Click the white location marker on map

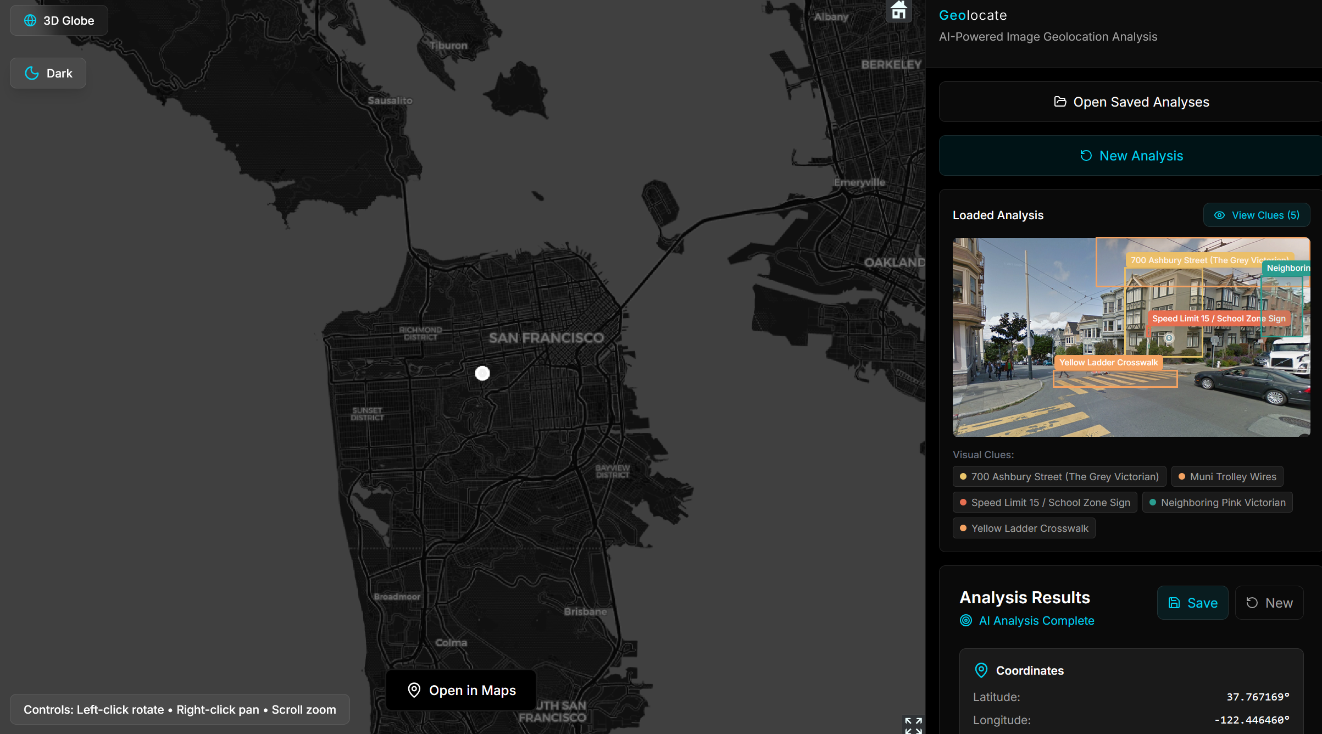click(482, 374)
